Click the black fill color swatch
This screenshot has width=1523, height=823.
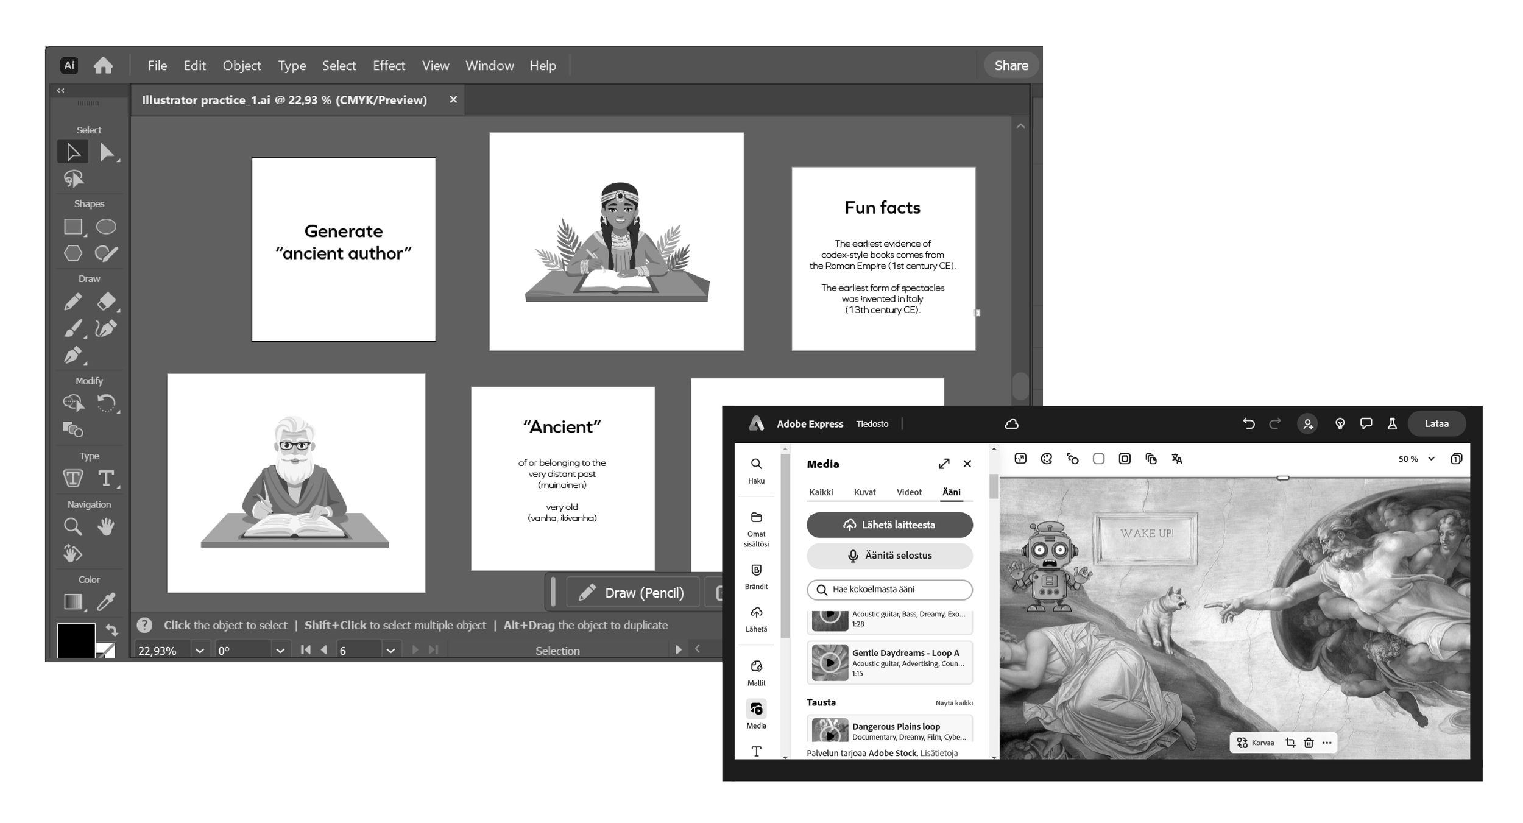coord(76,640)
